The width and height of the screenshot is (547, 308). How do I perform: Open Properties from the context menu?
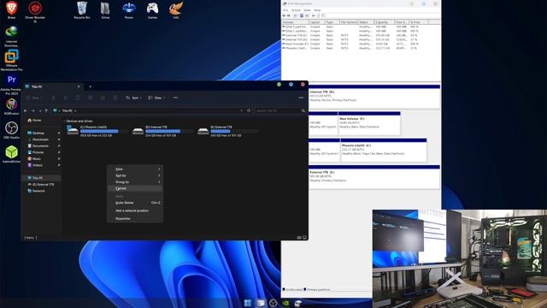[x=135, y=219]
